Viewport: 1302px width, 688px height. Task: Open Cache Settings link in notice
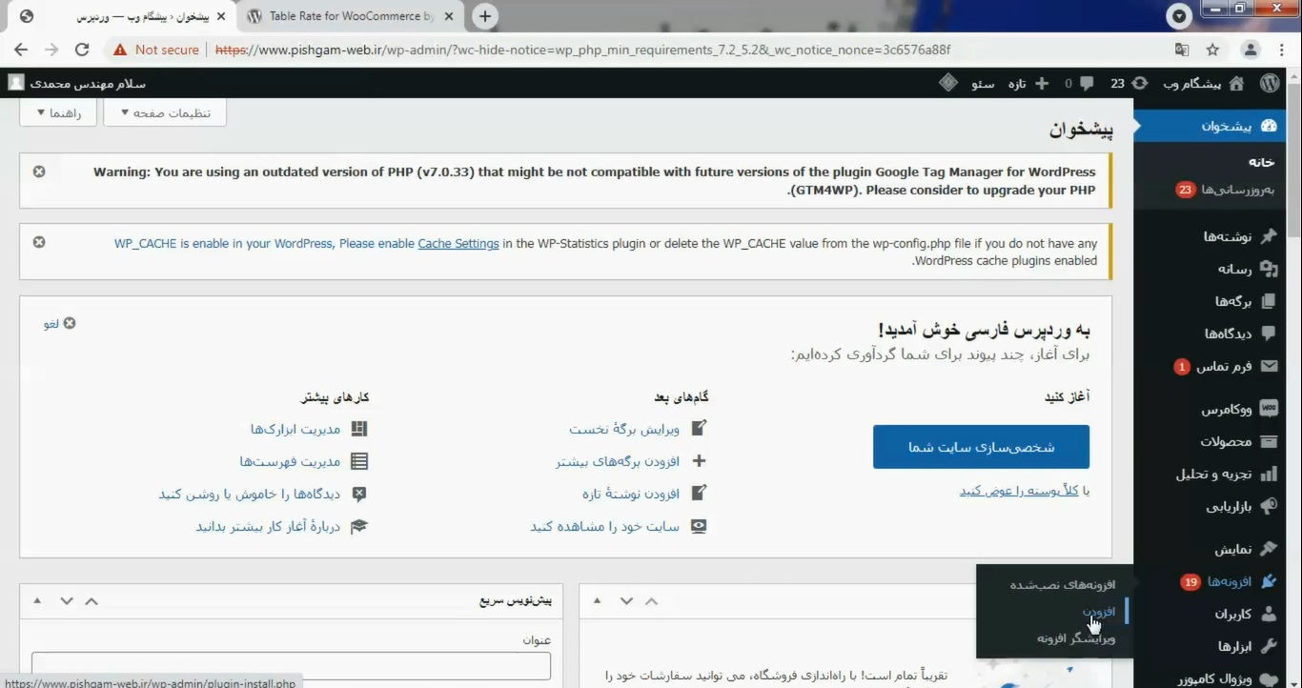tap(458, 243)
